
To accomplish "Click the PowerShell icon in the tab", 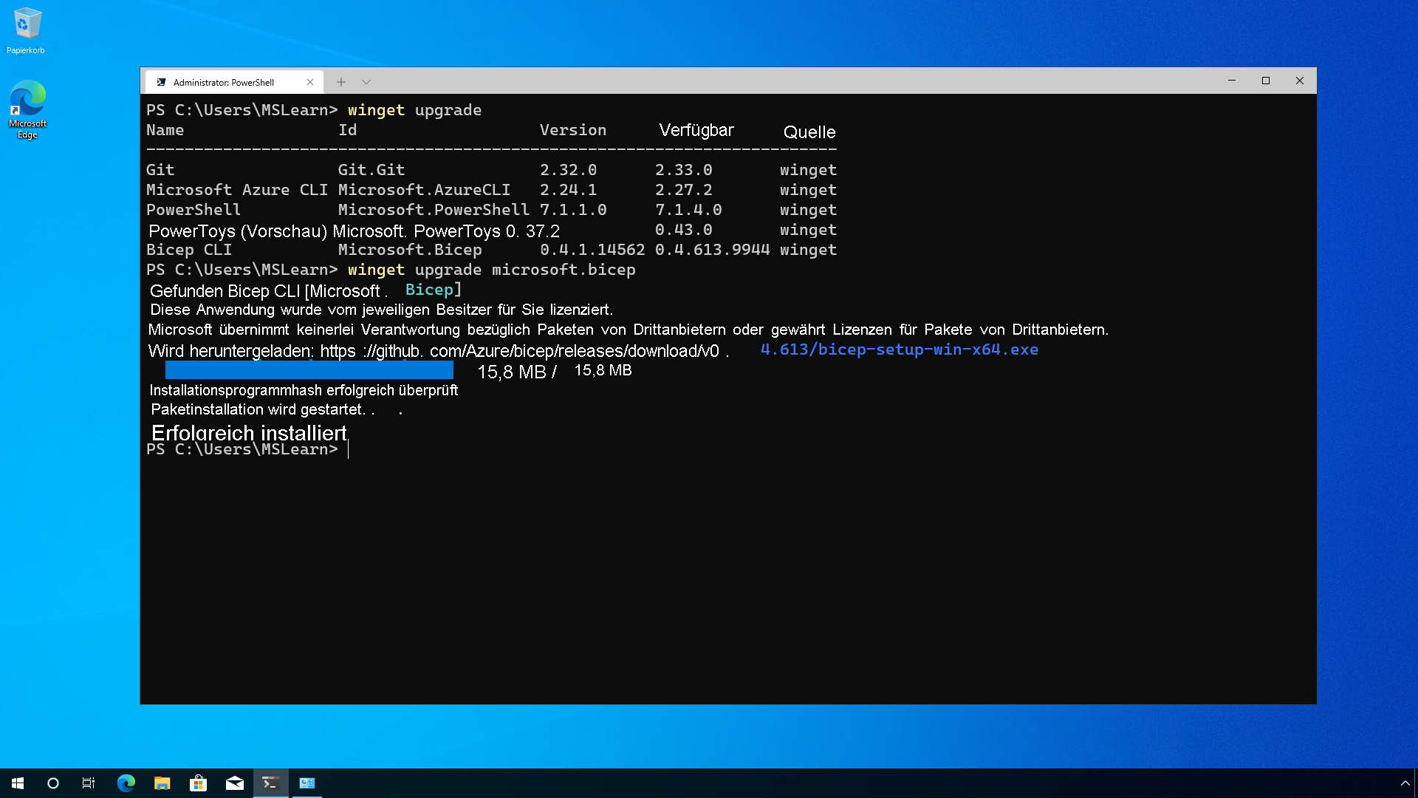I will pos(161,82).
